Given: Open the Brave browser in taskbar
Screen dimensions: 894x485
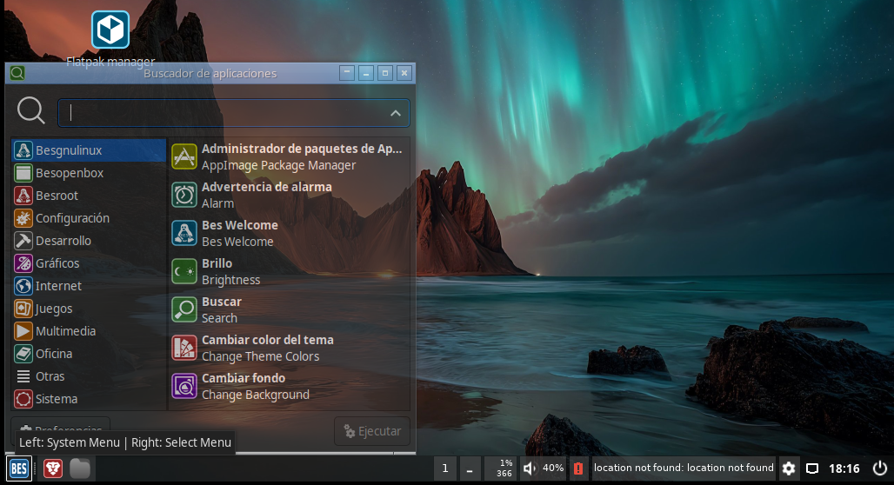Looking at the screenshot, I should pyautogui.click(x=53, y=468).
